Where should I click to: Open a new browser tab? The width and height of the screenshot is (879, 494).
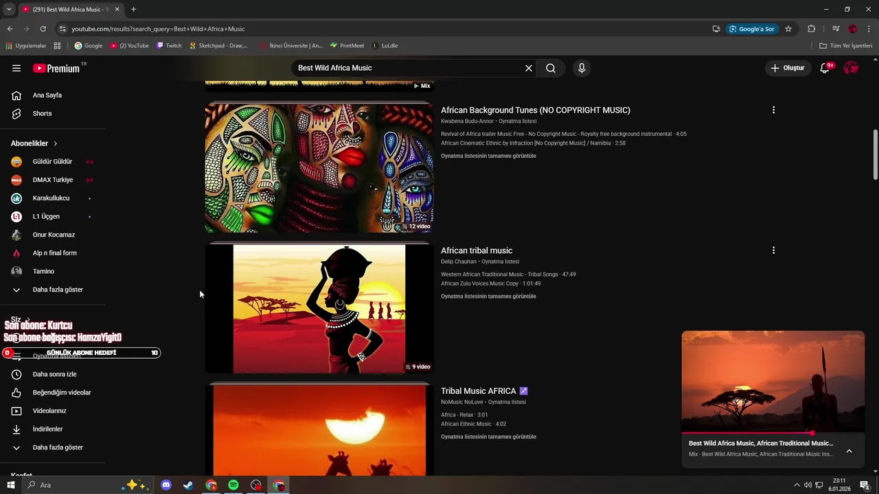tap(133, 10)
